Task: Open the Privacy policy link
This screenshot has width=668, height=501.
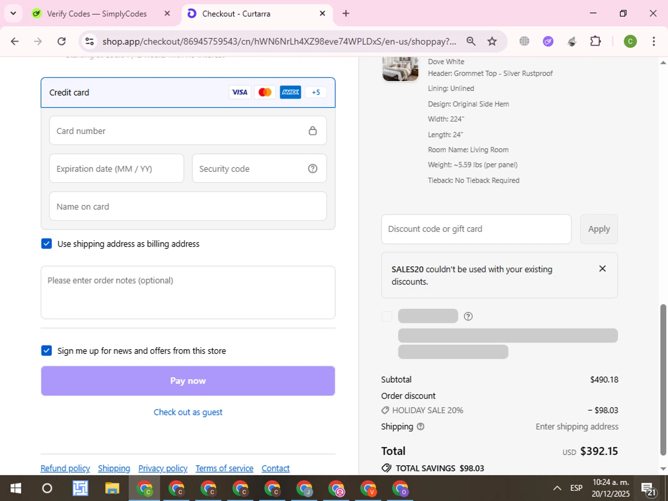Action: tap(163, 468)
